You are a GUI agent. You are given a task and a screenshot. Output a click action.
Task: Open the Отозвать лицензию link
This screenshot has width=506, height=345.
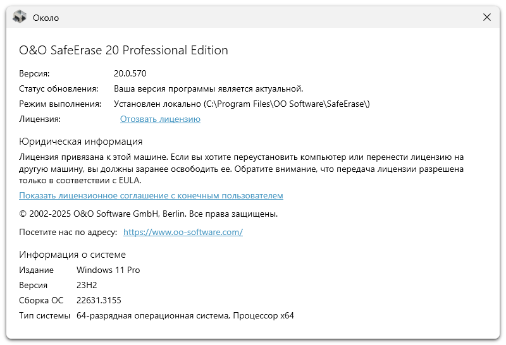[x=160, y=119]
